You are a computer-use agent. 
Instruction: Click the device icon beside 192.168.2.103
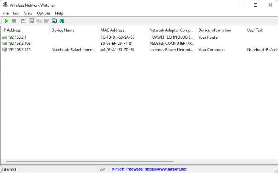pyautogui.click(x=5, y=44)
